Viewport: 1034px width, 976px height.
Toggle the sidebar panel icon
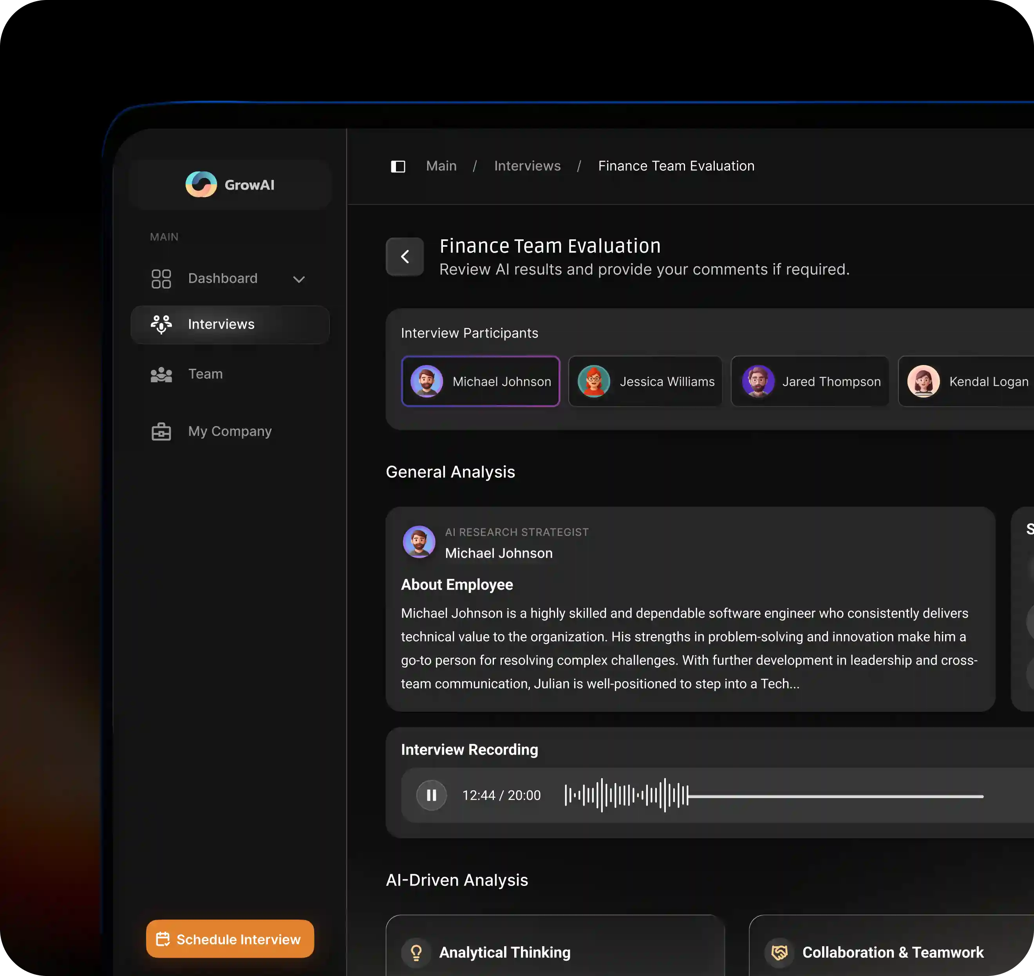tap(398, 166)
